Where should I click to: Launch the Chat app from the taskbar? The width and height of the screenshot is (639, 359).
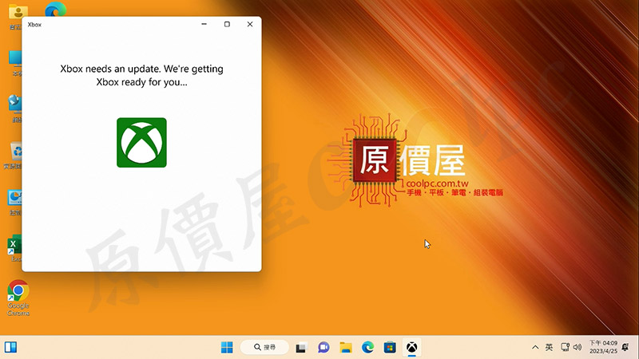click(x=323, y=347)
